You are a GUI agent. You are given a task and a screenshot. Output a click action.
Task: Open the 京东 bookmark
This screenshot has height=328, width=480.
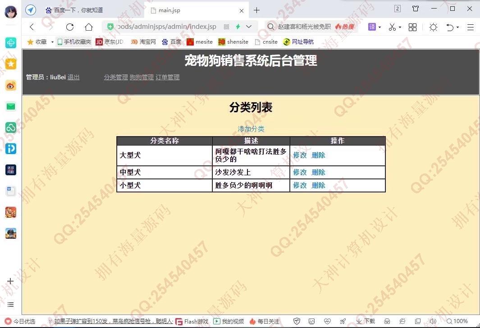click(109, 41)
